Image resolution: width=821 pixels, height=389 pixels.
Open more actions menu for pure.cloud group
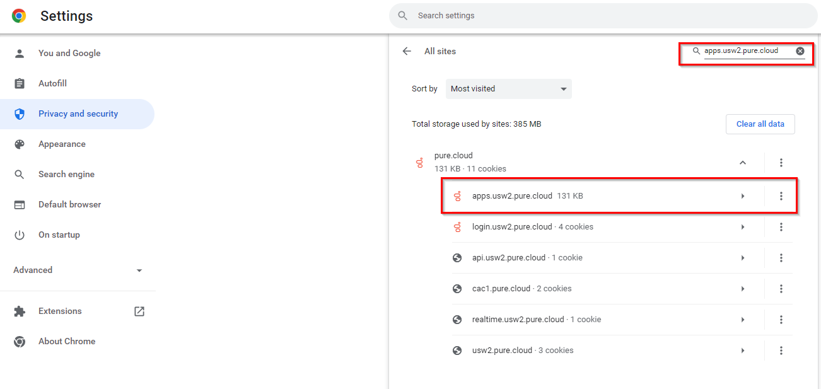(x=781, y=163)
